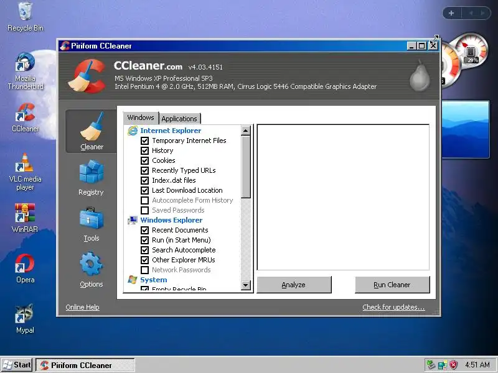Screen dimensions: 498x373
Task: Click the CPU meter gadget showing 29%
Action: (471, 51)
